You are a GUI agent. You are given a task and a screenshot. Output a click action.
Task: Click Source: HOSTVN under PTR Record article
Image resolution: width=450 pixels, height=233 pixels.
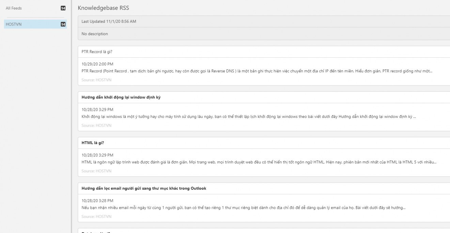[96, 80]
